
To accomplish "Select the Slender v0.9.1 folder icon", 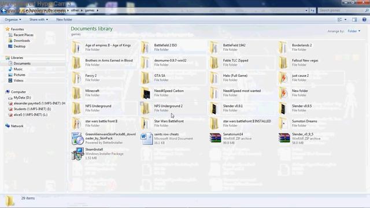I will click(x=214, y=108).
